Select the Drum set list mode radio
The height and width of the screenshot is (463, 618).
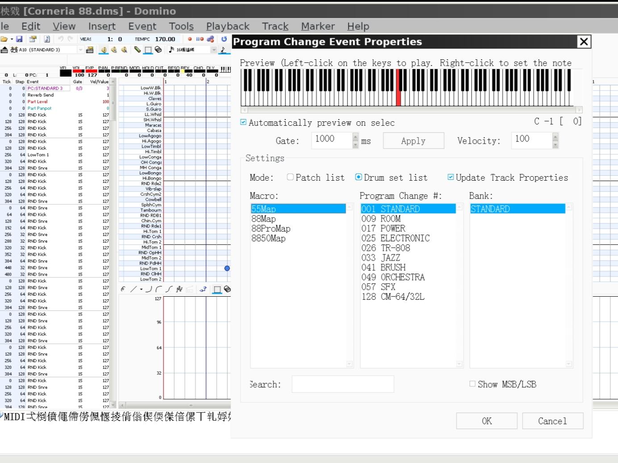pyautogui.click(x=359, y=177)
